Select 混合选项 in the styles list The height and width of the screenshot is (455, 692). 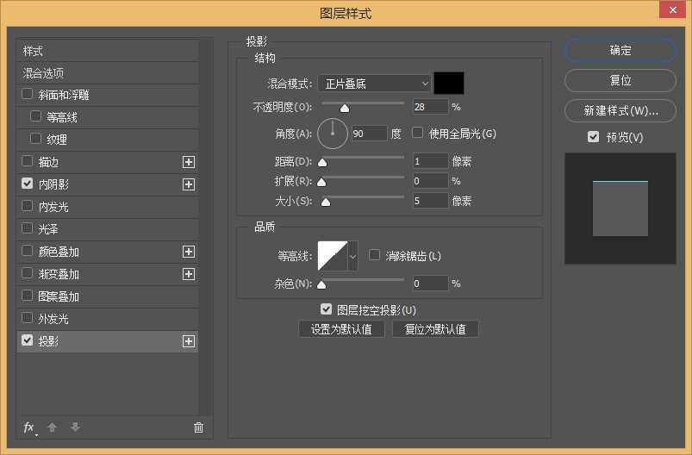point(44,73)
